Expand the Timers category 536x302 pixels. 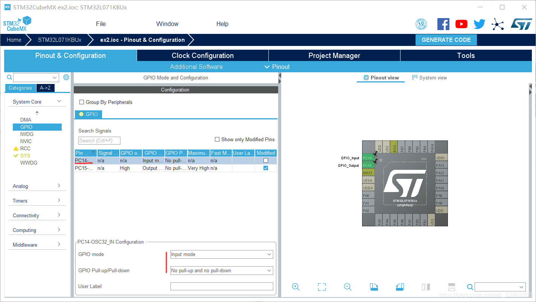click(59, 200)
